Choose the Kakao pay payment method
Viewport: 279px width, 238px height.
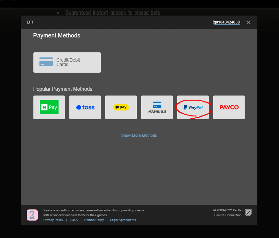121,107
